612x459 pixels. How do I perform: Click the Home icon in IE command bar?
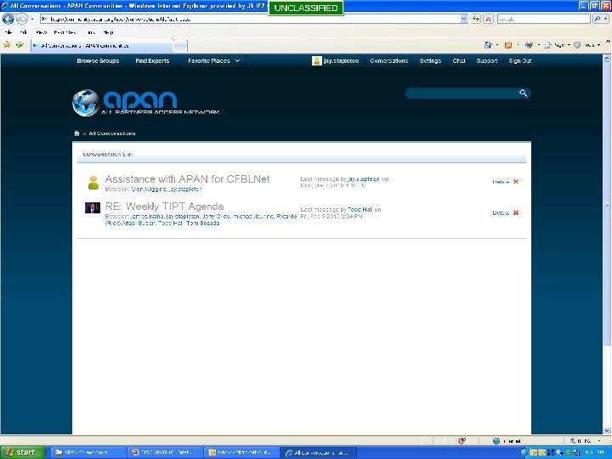pos(488,45)
